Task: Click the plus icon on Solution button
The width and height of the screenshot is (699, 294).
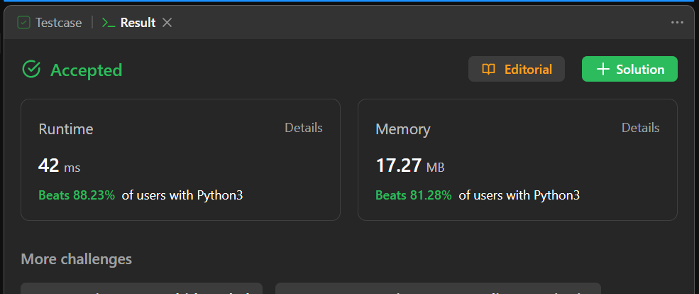Action: pos(602,70)
